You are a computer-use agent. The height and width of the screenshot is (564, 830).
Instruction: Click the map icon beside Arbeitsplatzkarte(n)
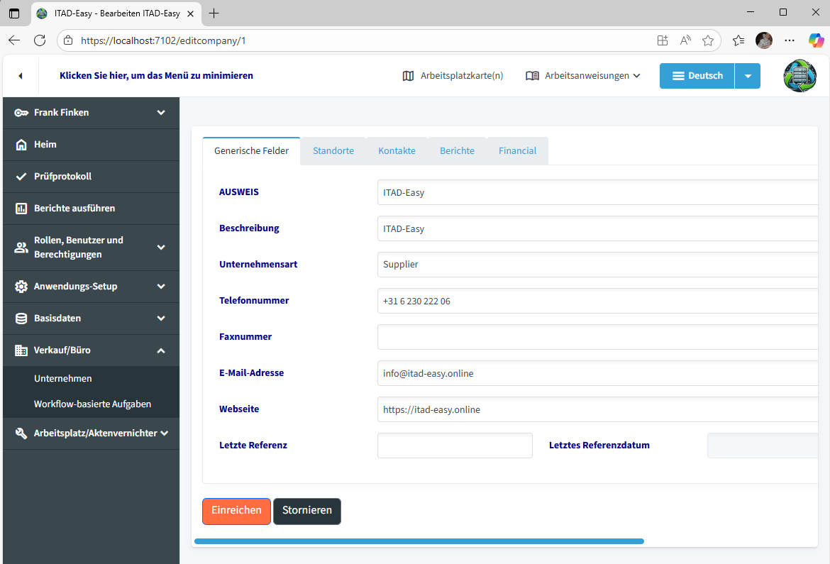point(408,76)
